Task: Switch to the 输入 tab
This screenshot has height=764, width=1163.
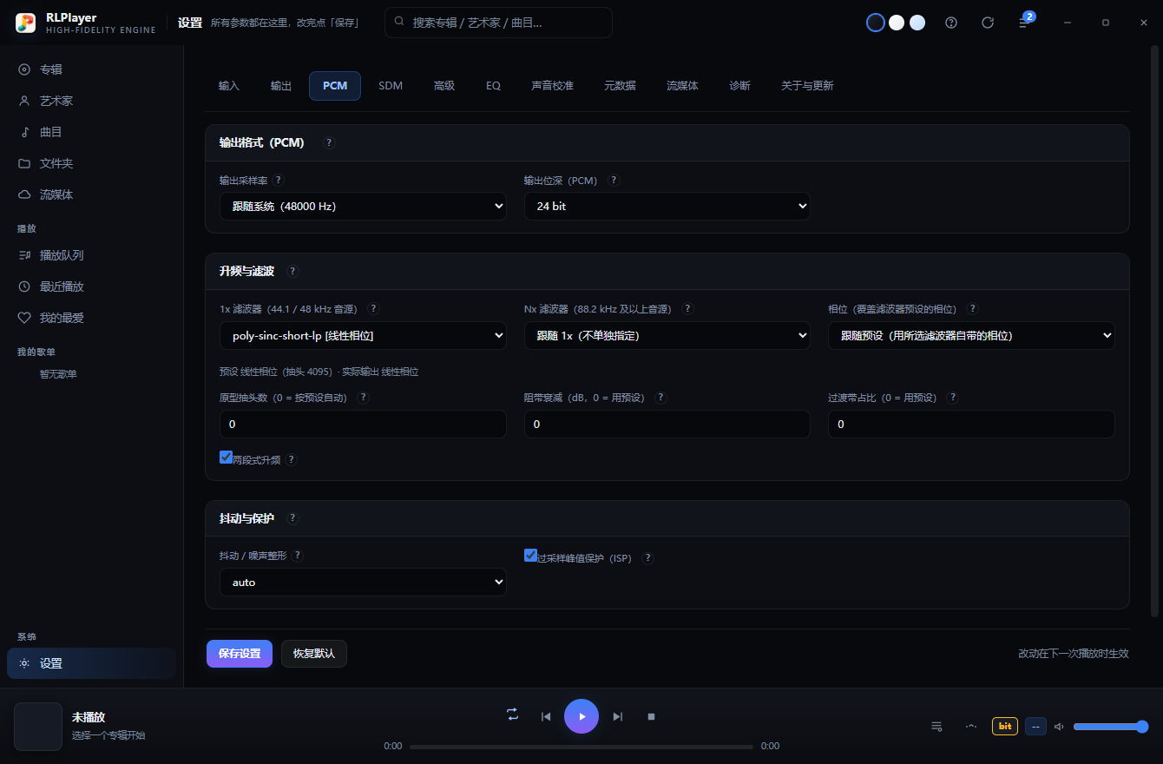Action: [229, 86]
